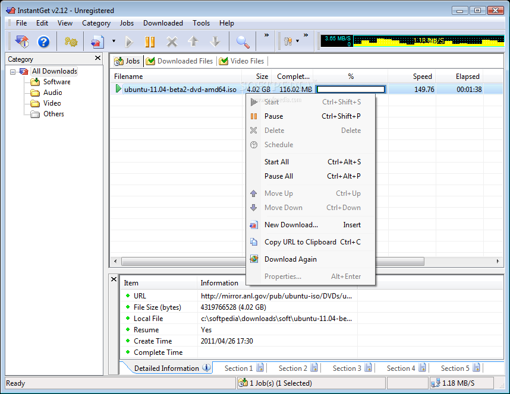Switch to the Section 1 tab

tap(243, 368)
